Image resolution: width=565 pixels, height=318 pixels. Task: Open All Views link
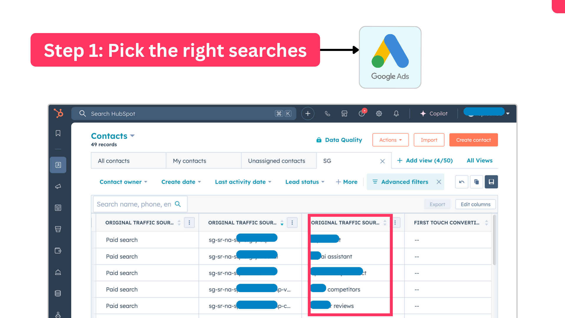479,160
